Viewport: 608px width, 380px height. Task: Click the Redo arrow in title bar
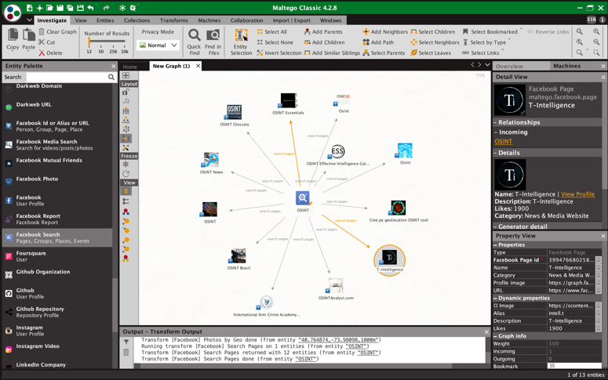[107, 8]
